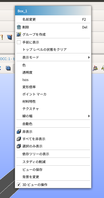Click the blue cube icon in the viewer toolbar

(x=8, y=68)
